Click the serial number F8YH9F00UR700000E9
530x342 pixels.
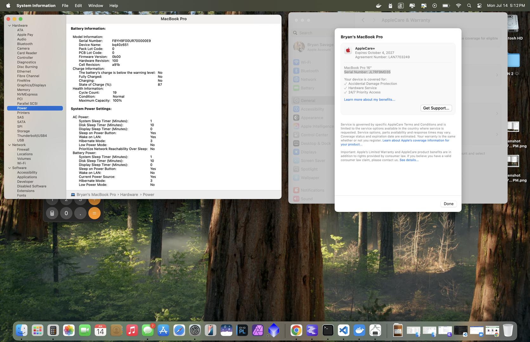pyautogui.click(x=131, y=41)
